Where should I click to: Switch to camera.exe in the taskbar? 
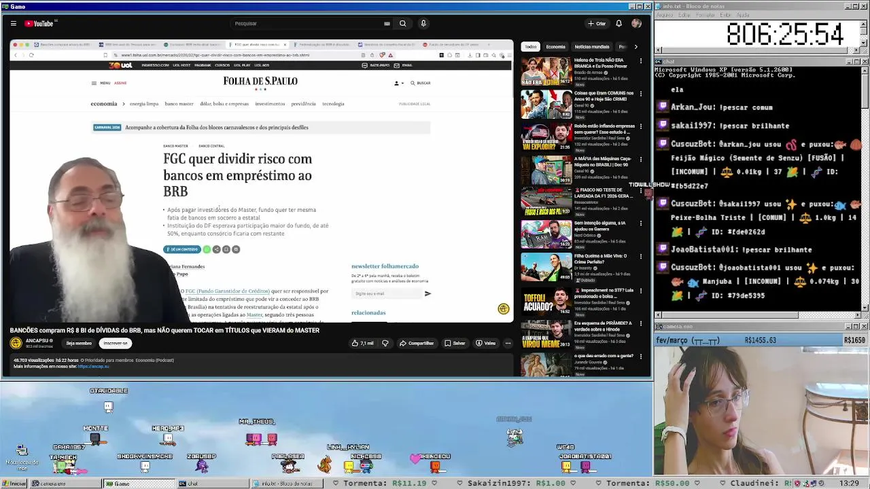pyautogui.click(x=65, y=484)
